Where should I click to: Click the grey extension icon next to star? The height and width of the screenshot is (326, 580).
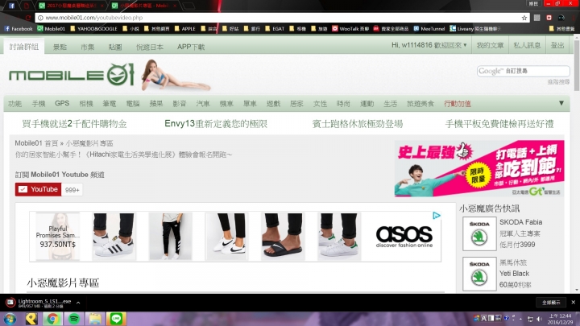pyautogui.click(x=536, y=18)
